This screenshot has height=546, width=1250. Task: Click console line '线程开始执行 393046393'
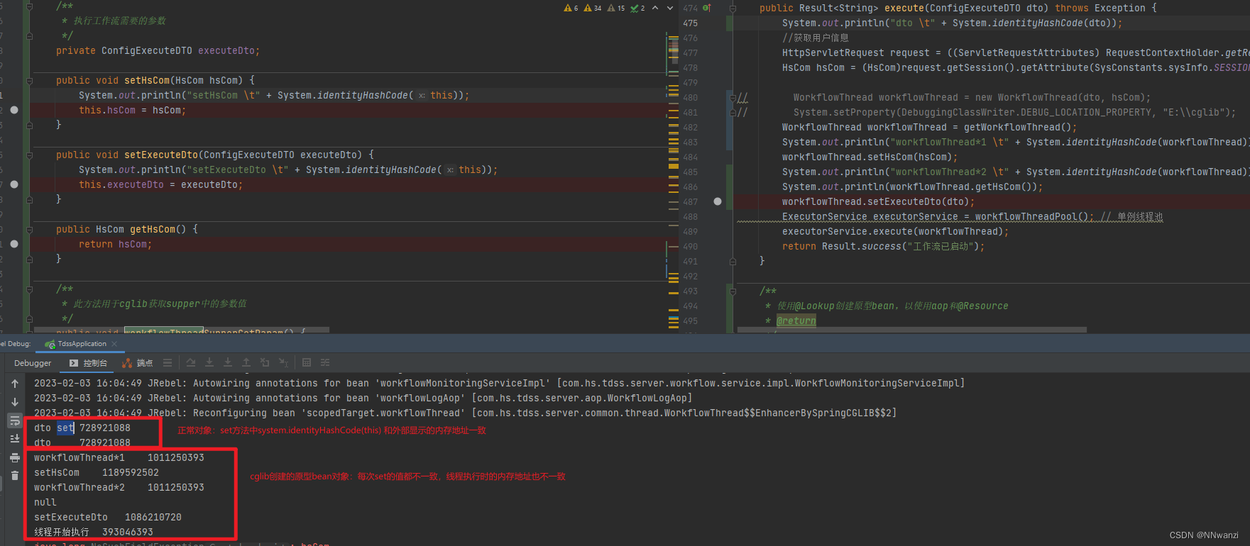pyautogui.click(x=94, y=532)
